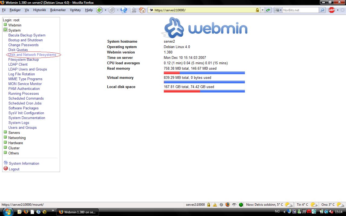Screen dimensions: 346x216
Task: Open the Adblock Plus dropdown arrow
Action: coord(338,10)
